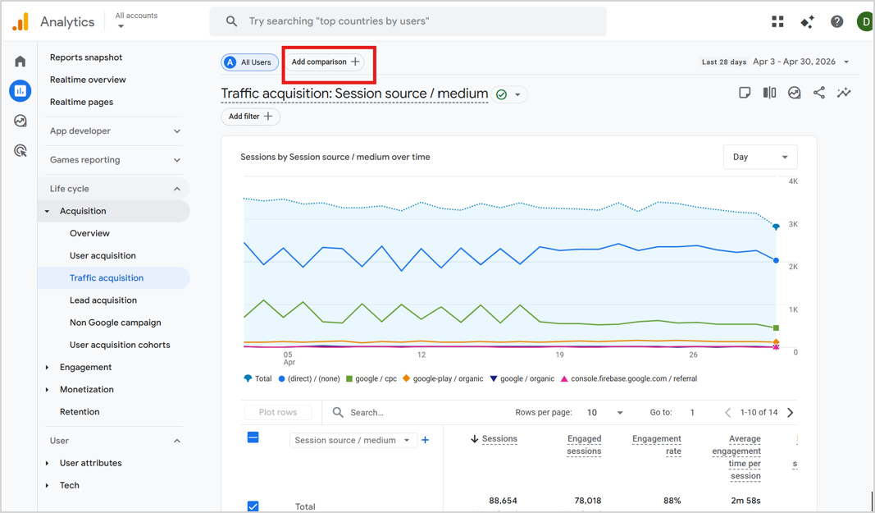
Task: Open Realtime overview
Action: coord(88,80)
